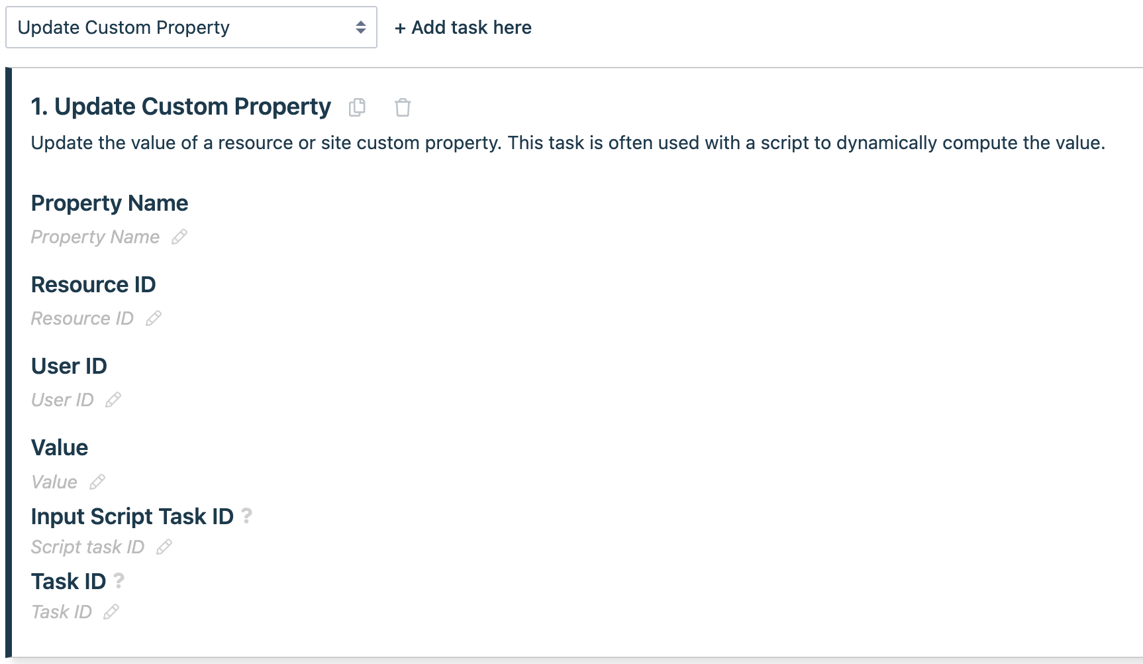This screenshot has height=664, width=1143.
Task: Click the task type selector arrows
Action: tap(361, 27)
